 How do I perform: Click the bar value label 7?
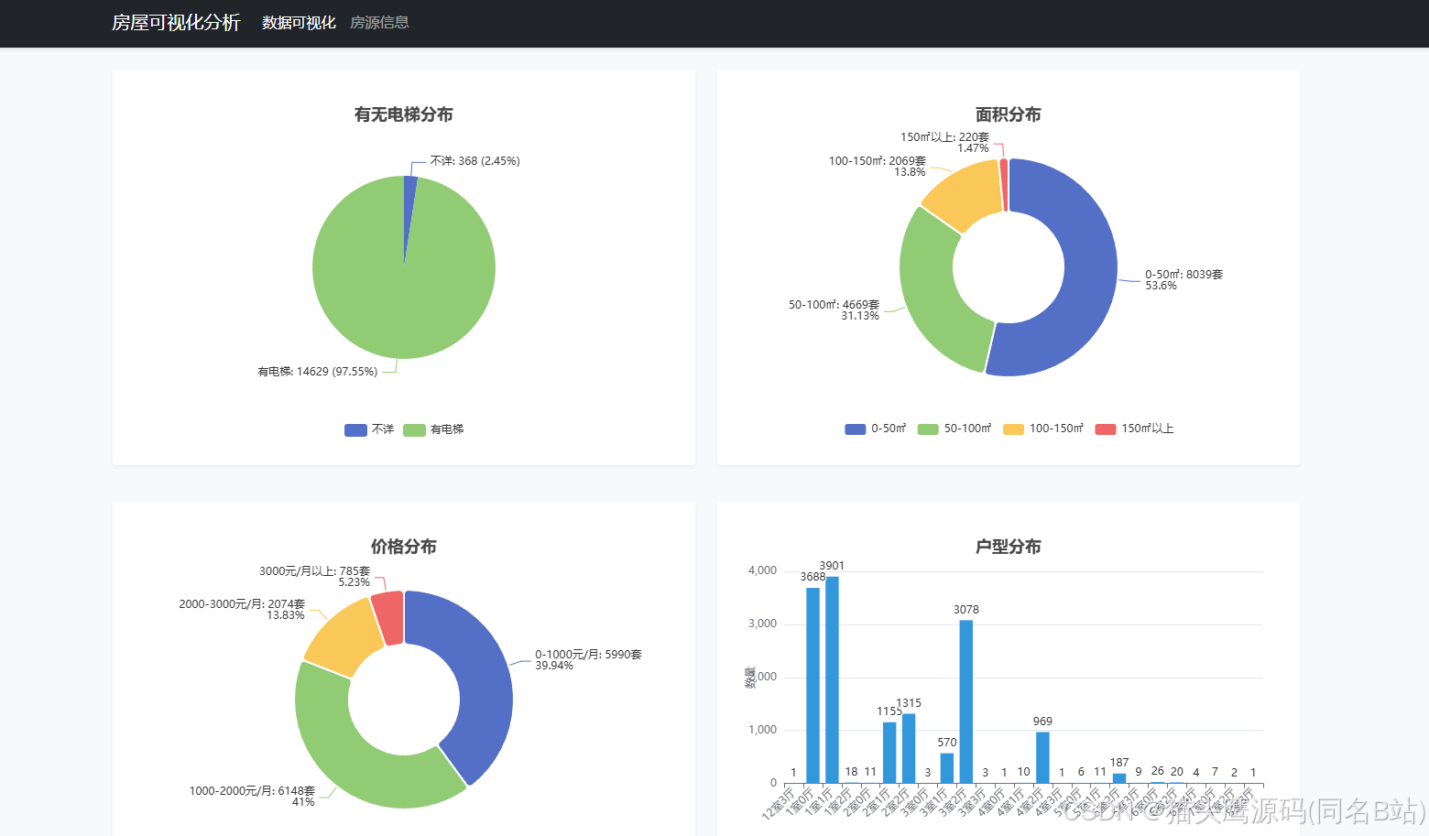[x=1215, y=772]
